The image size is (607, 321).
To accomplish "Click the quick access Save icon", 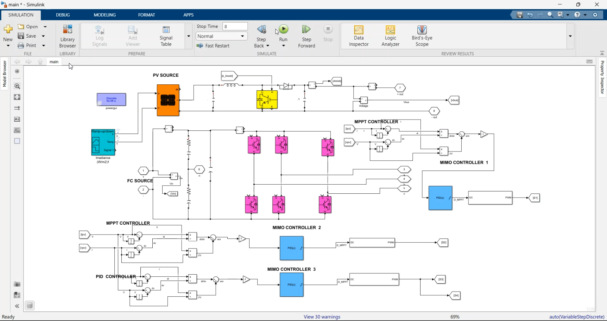I will pyautogui.click(x=519, y=15).
